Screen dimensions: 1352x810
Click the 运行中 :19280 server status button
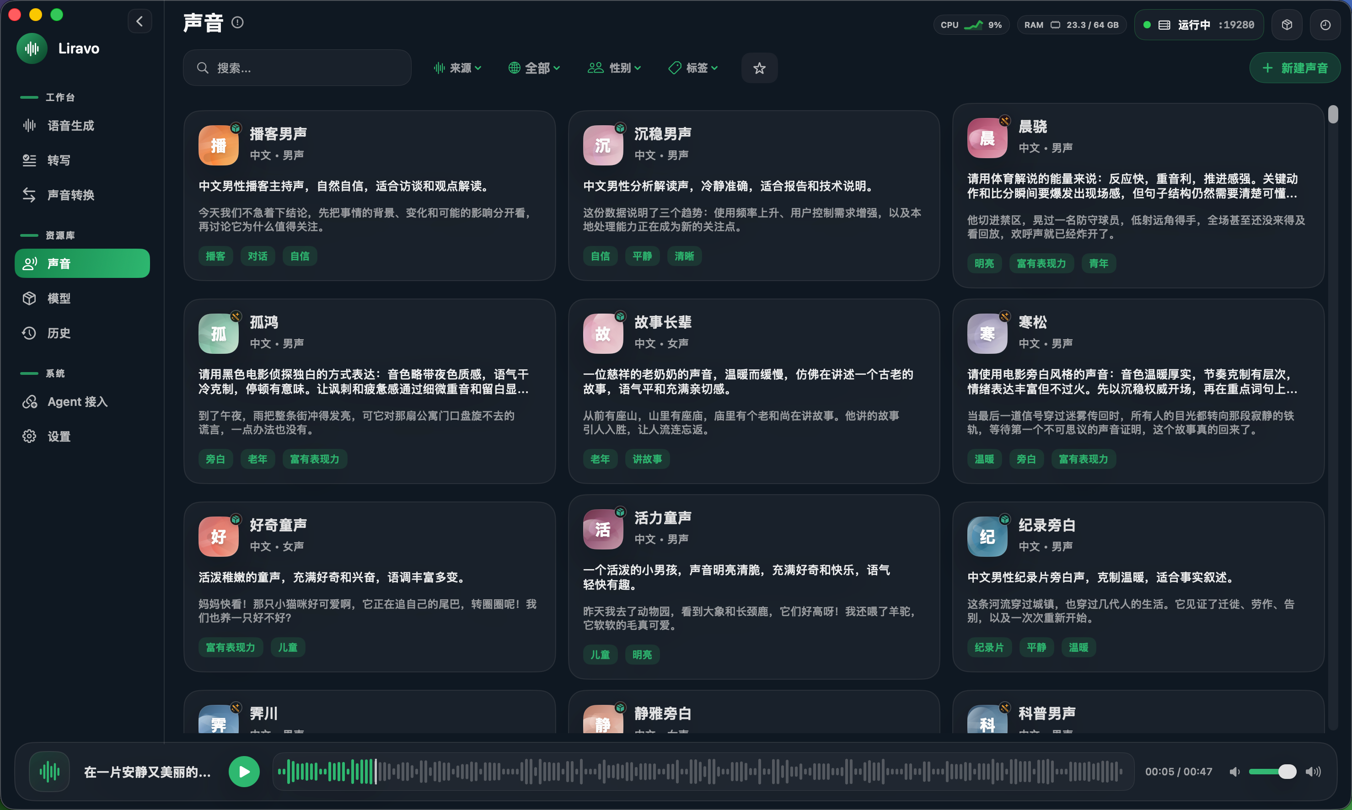point(1199,25)
